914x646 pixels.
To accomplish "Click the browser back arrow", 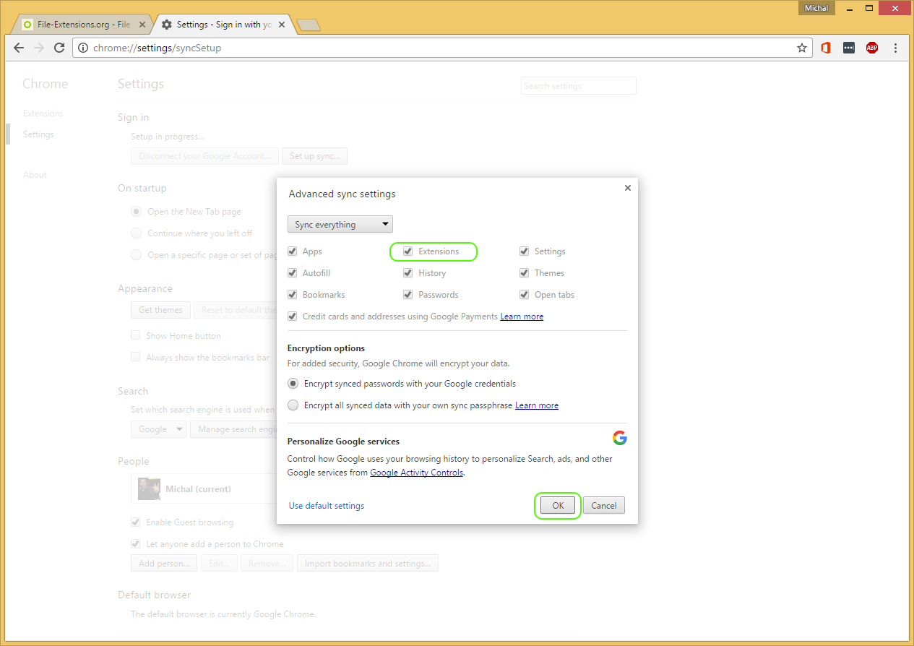I will coord(18,48).
